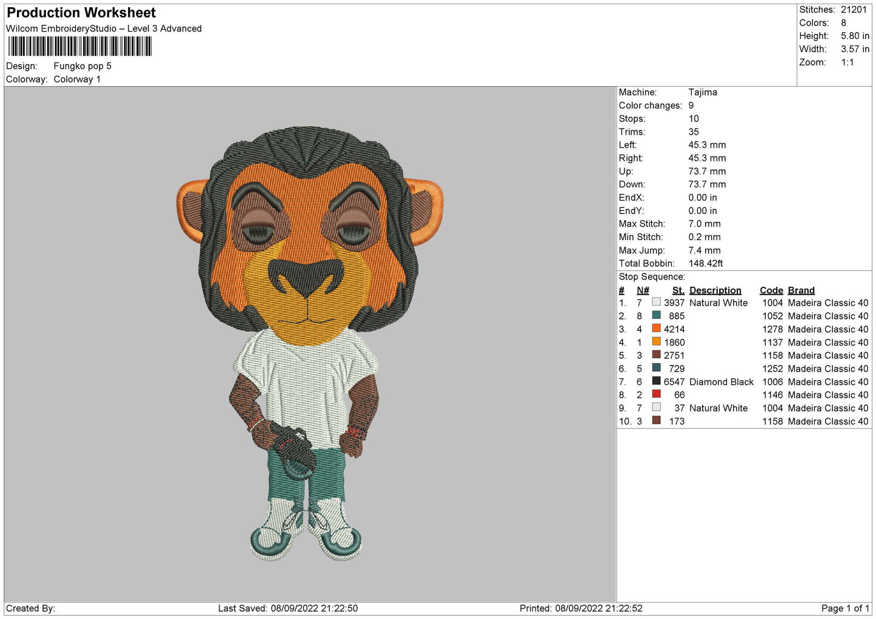Select the St. stitch count column header
The width and height of the screenshot is (876, 619).
coord(678,290)
